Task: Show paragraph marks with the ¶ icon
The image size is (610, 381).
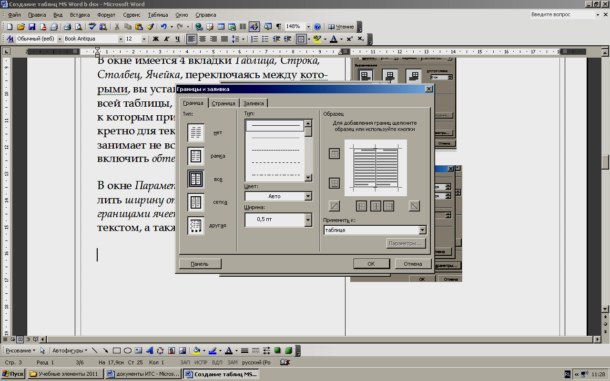Action: click(x=278, y=27)
